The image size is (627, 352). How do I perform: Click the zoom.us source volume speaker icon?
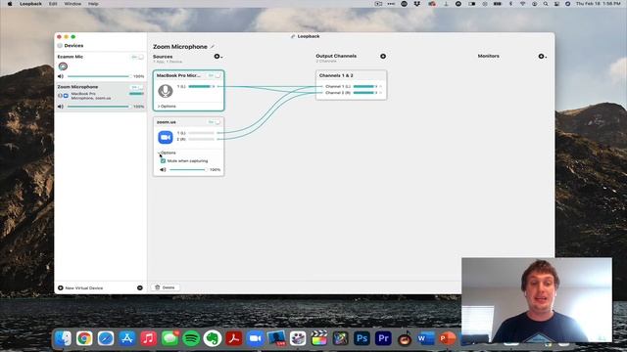click(163, 169)
